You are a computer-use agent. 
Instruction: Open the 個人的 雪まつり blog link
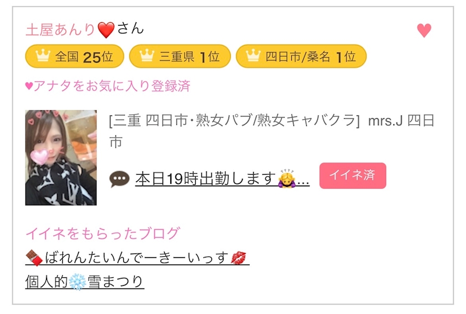tap(85, 282)
